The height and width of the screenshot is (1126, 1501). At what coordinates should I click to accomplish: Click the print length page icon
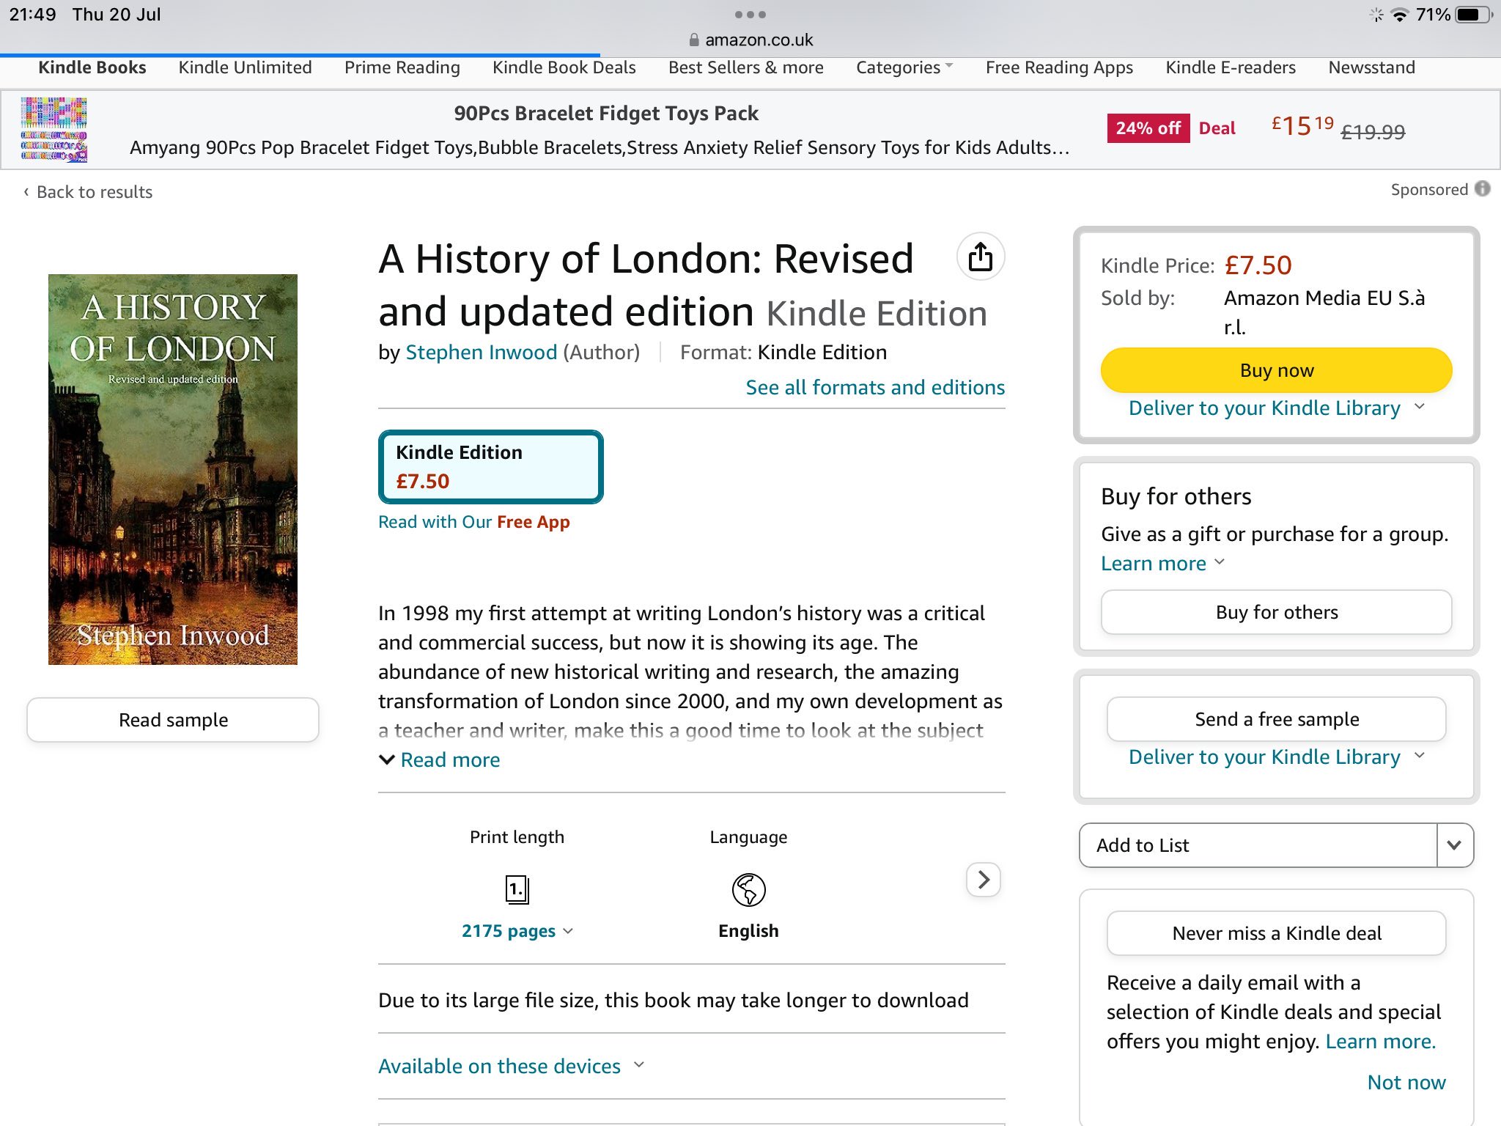(517, 890)
